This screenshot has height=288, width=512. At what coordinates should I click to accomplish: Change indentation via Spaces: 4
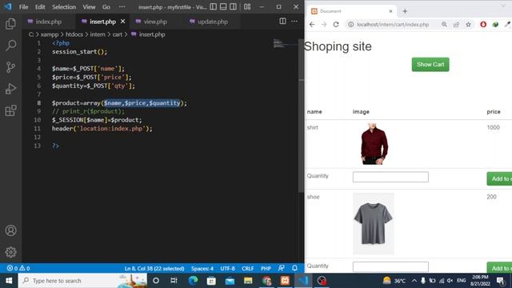point(202,269)
